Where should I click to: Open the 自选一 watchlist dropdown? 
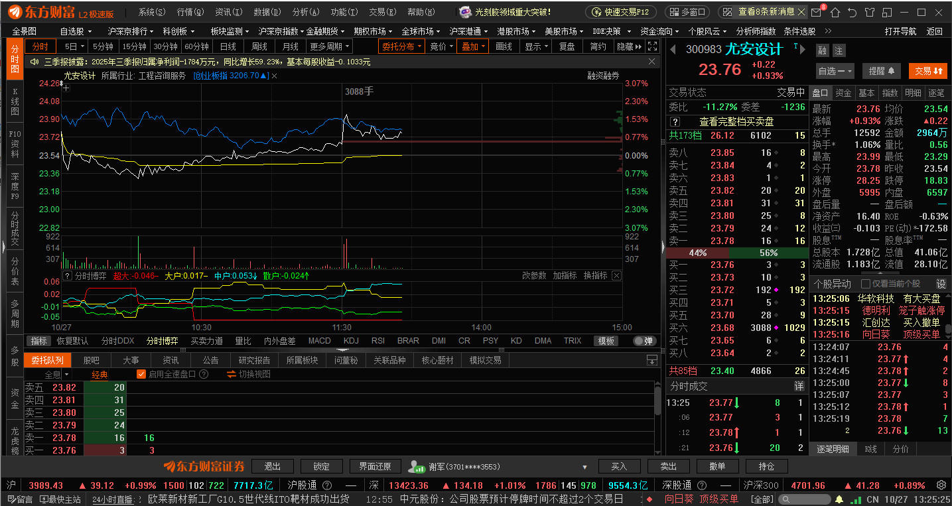point(836,71)
